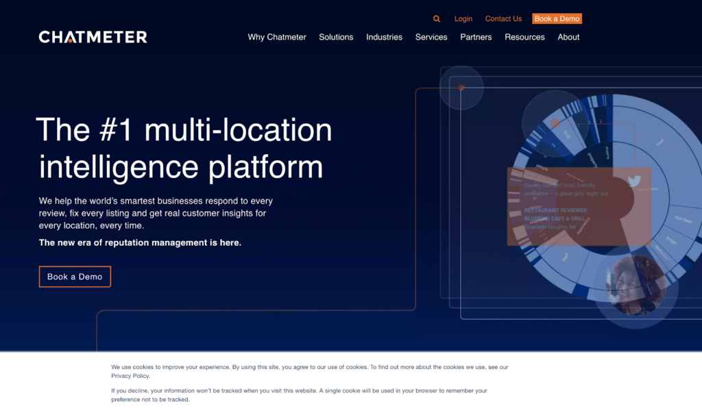Click the orange dot at the frame's top-left corner
Viewport: 702px width, 408px height.
click(461, 88)
